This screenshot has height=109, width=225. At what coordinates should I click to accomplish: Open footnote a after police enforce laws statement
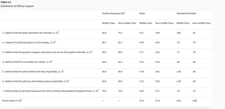point(64,71)
